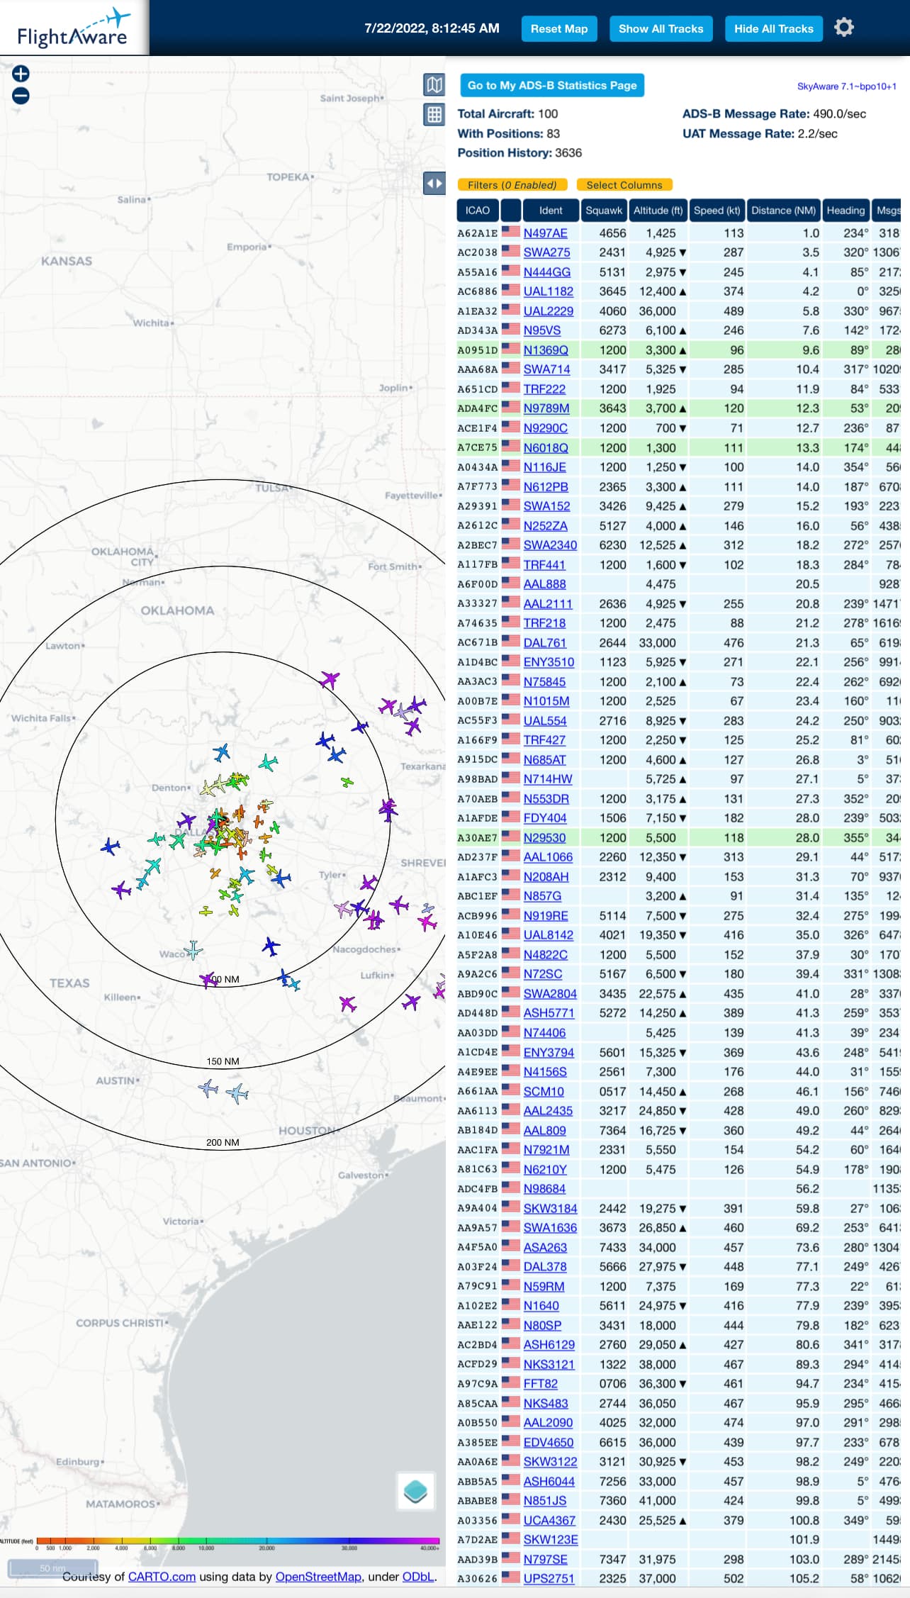Open the EDV4650 flight link

click(549, 1443)
